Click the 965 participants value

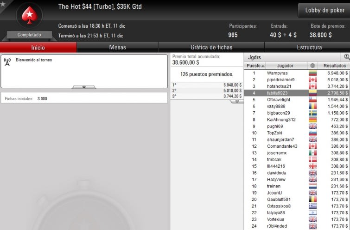[x=233, y=35]
